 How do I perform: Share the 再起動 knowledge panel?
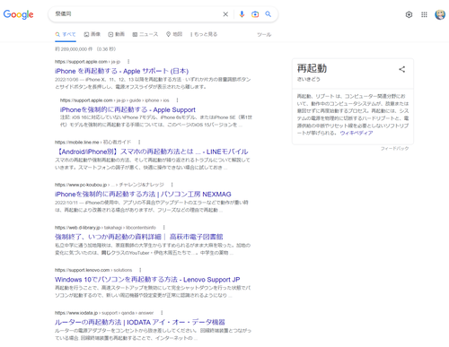pyautogui.click(x=402, y=69)
